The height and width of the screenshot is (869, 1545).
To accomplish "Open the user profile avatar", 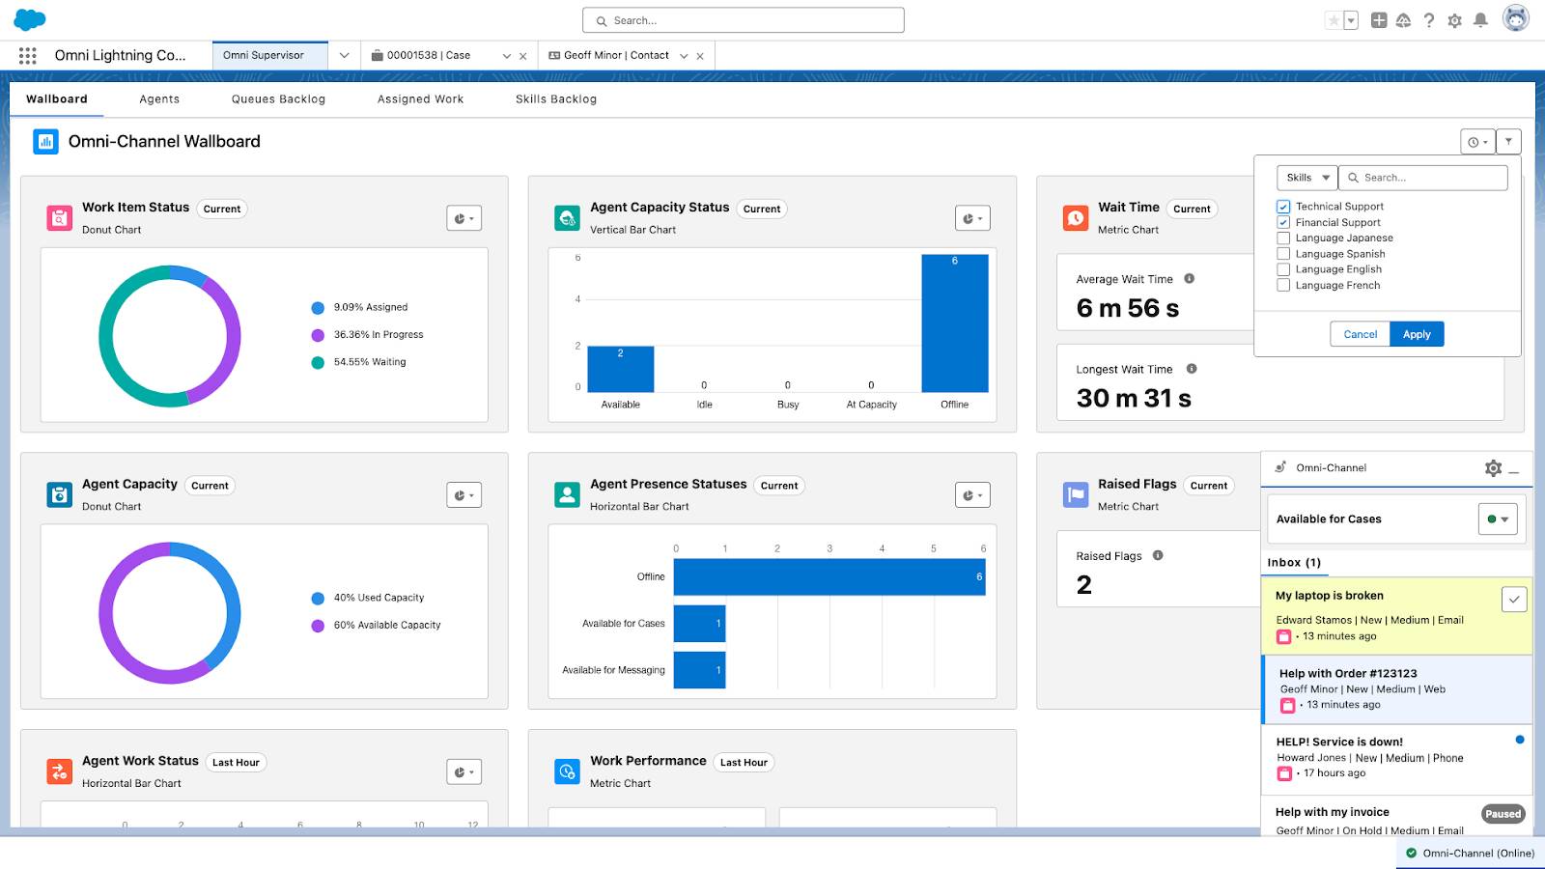I will (x=1516, y=18).
